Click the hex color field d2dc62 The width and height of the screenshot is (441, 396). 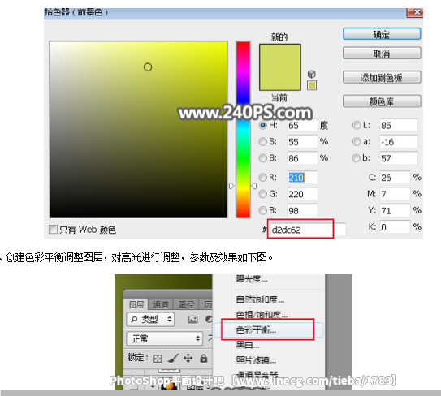click(308, 230)
